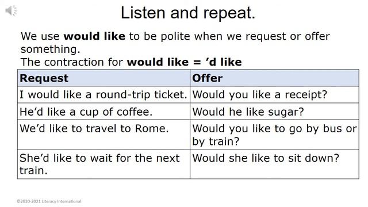Click the 'Offer' column header

pos(274,78)
